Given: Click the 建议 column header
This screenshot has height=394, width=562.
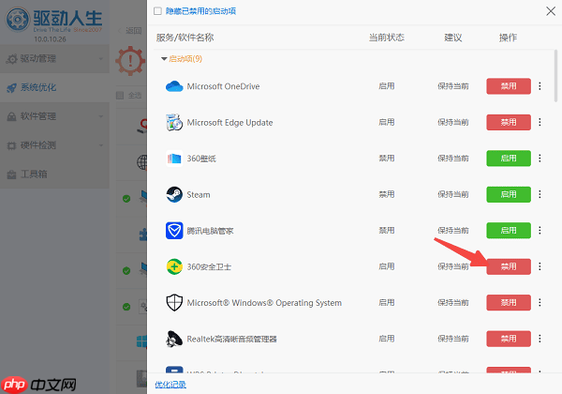Looking at the screenshot, I should [x=453, y=38].
